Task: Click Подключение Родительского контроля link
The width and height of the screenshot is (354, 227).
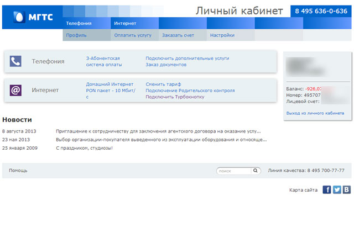Action: (190, 91)
